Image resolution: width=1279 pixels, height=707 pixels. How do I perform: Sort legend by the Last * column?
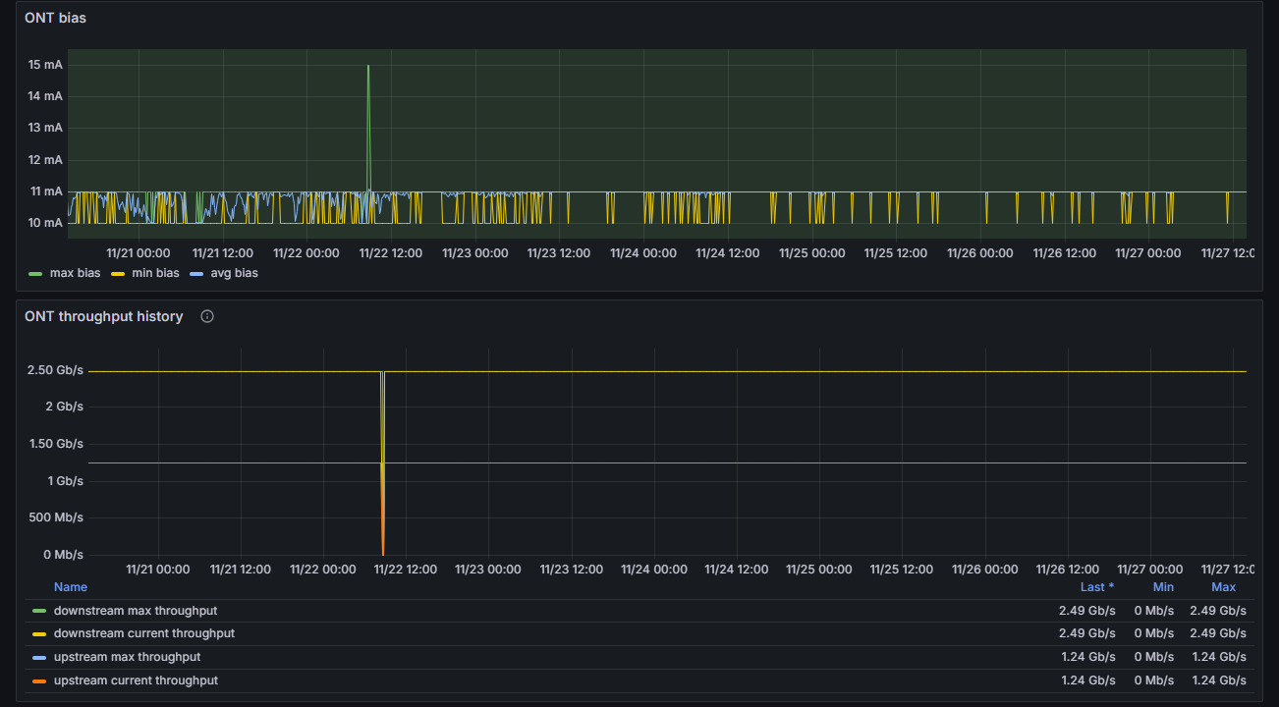1096,587
